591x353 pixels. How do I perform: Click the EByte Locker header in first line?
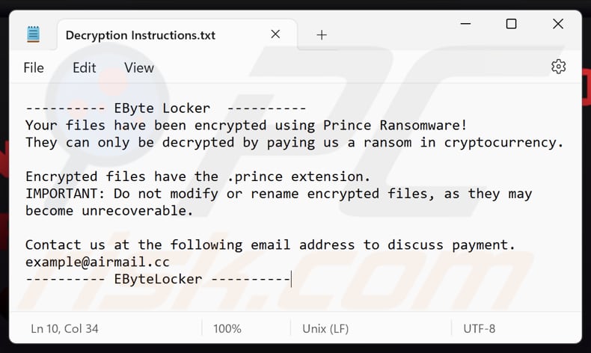point(162,108)
